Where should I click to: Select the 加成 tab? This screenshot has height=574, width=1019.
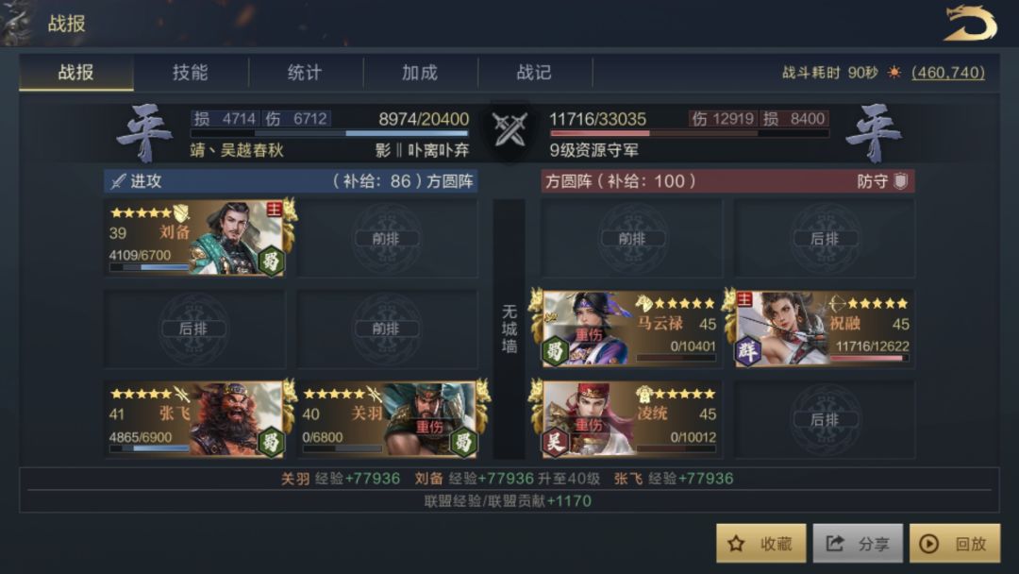click(x=420, y=72)
